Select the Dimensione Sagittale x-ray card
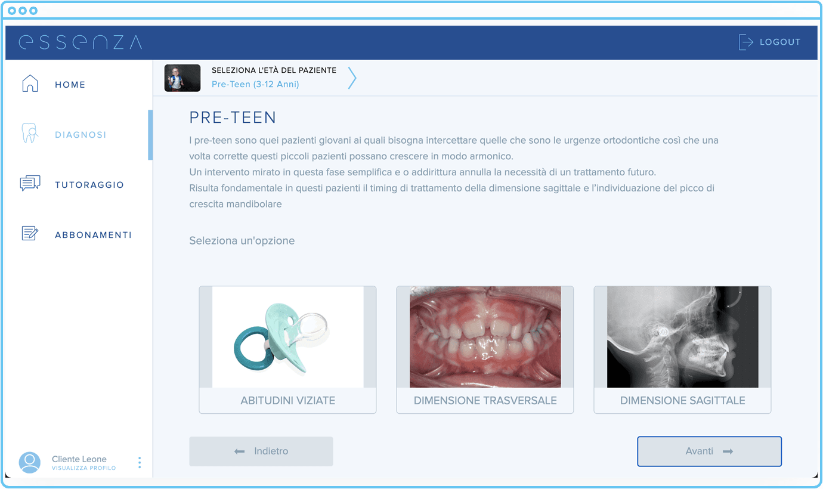This screenshot has width=823, height=489. tap(682, 350)
